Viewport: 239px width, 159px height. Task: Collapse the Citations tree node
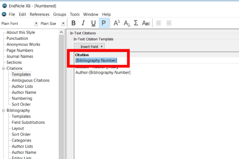tap(3, 68)
